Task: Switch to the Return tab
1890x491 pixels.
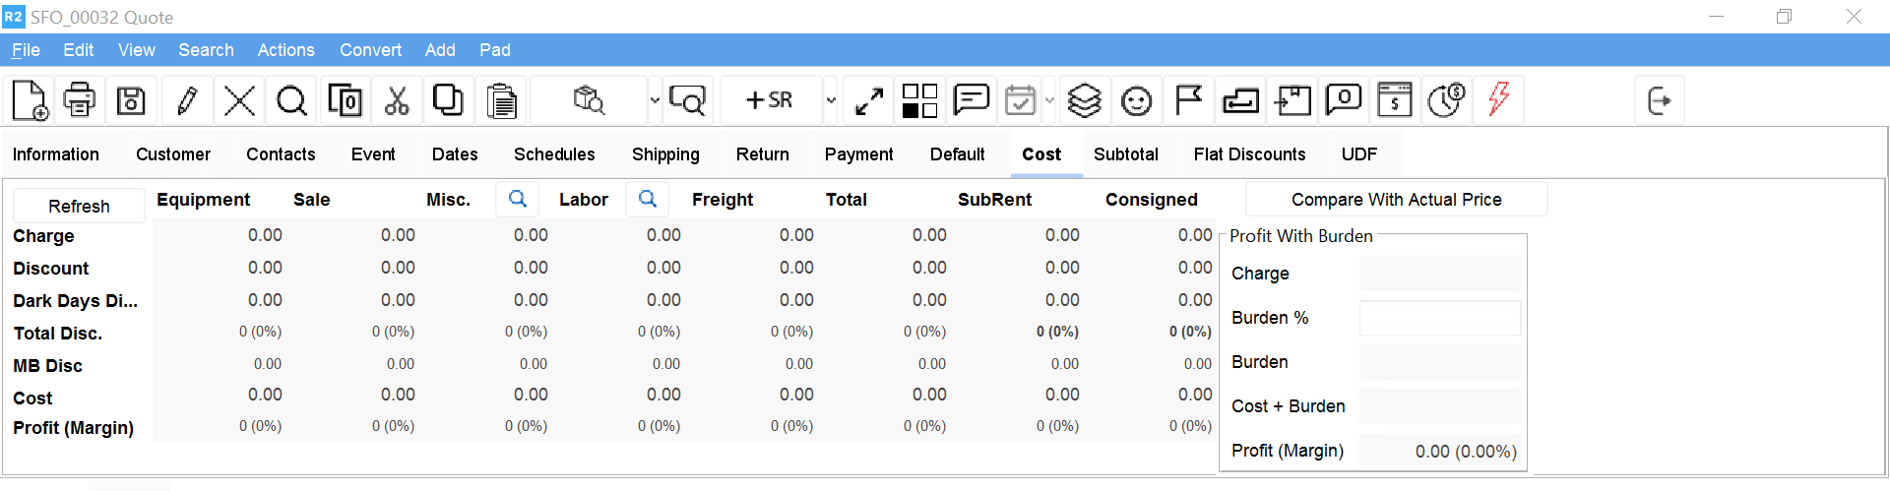Action: click(763, 154)
